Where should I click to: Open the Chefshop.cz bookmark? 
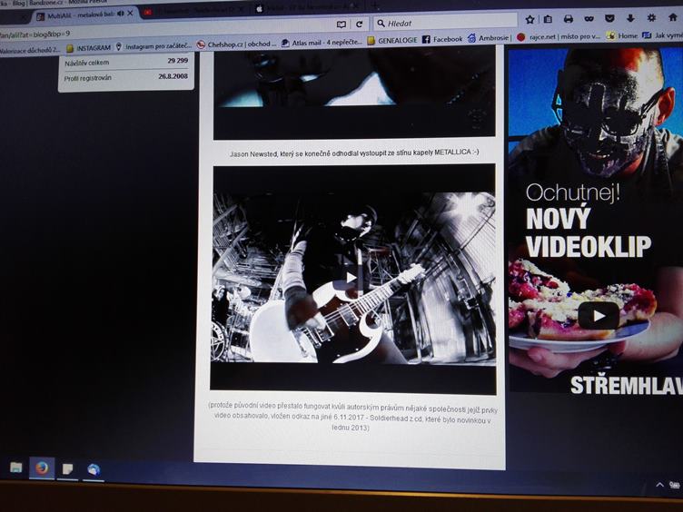tap(237, 44)
